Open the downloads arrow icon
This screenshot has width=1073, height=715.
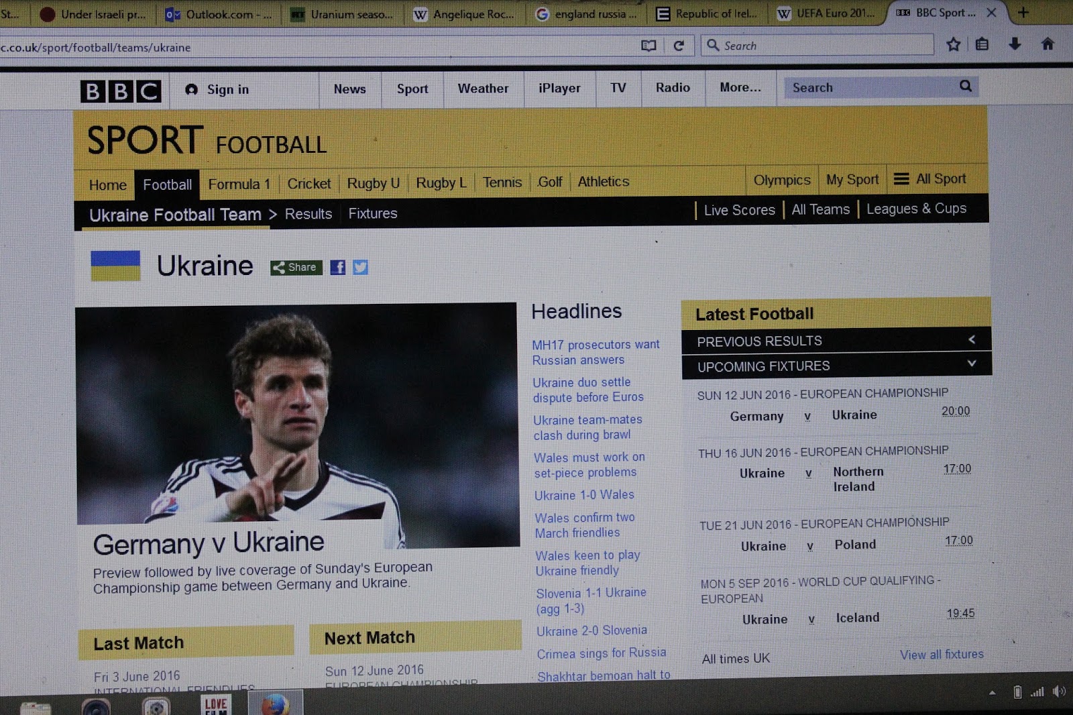pyautogui.click(x=1015, y=44)
